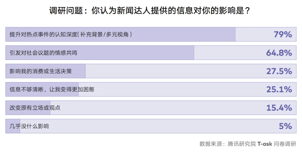Select the 25.1% percentage value
The height and width of the screenshot is (153, 302).
click(x=279, y=89)
